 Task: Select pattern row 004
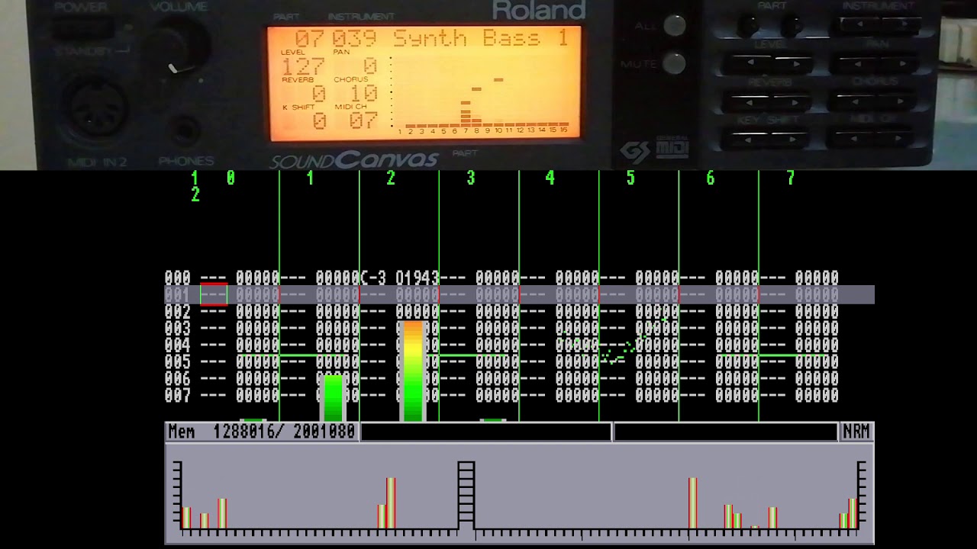(501, 345)
